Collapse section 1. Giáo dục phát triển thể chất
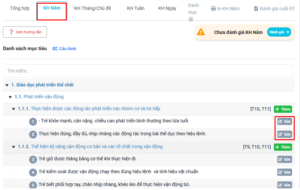Screen dimensions: 300x190 pos(7,85)
